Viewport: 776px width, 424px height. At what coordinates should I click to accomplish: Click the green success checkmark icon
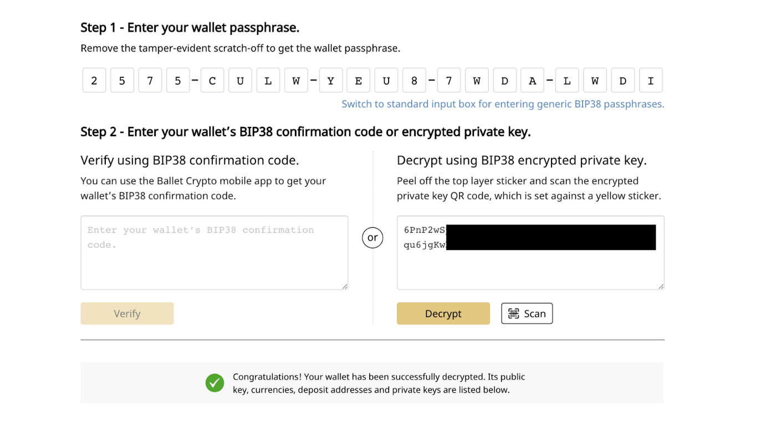(215, 382)
